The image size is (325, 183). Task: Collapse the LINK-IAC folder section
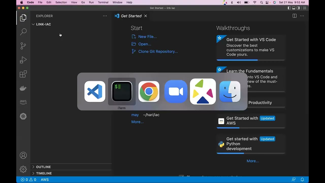click(x=71, y=24)
